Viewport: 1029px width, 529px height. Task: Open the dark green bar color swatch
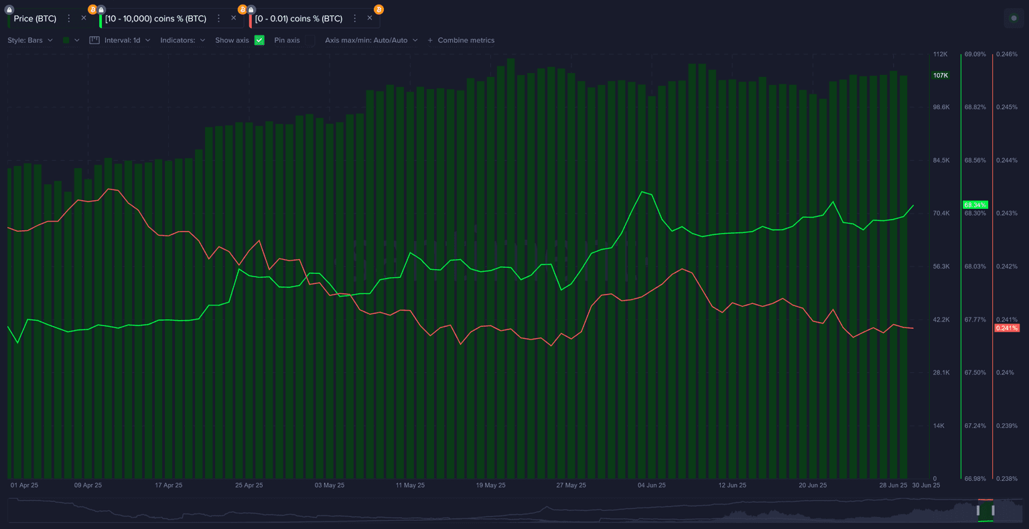(66, 40)
